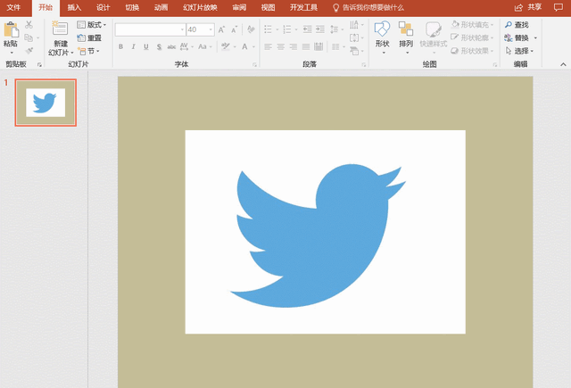
Task: Toggle text shadow S
Action: pyautogui.click(x=159, y=46)
